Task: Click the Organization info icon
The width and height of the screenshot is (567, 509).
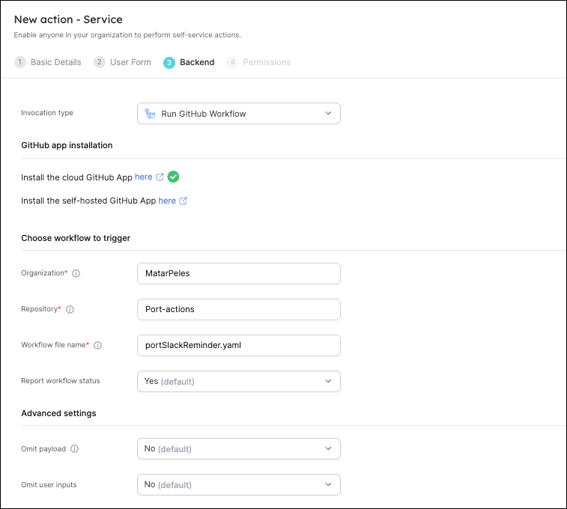Action: [76, 273]
